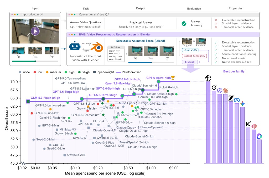Click the '70.0' y-axis tick label
269x178 pixels.
[x=14, y=82]
